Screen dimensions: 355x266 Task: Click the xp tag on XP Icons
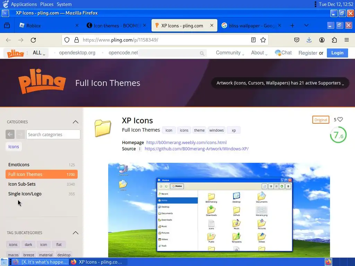tap(234, 130)
